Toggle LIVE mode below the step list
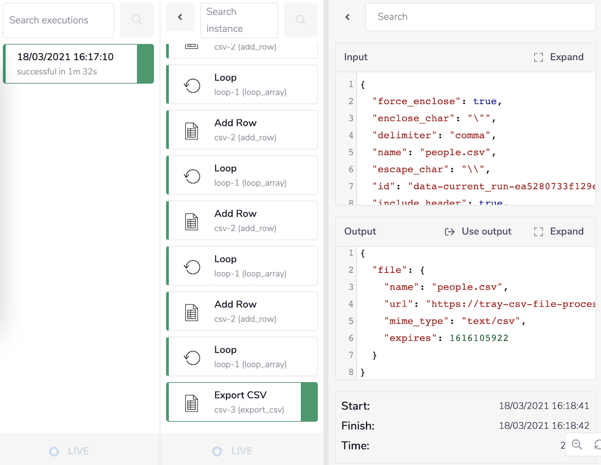 point(231,451)
